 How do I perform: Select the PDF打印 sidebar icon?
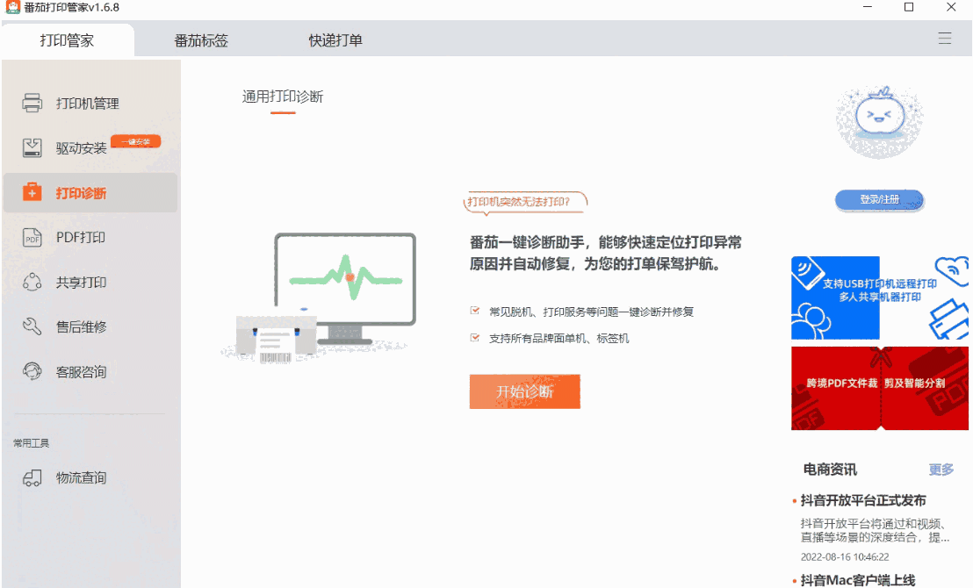tap(32, 237)
